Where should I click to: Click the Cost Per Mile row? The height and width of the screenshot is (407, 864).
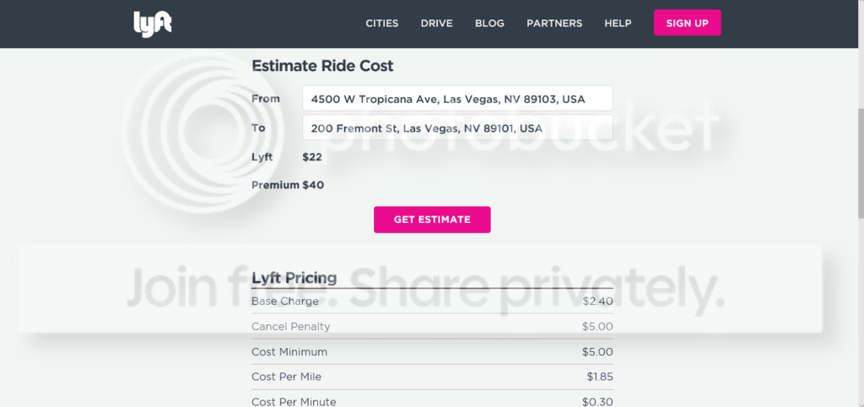[x=432, y=377]
